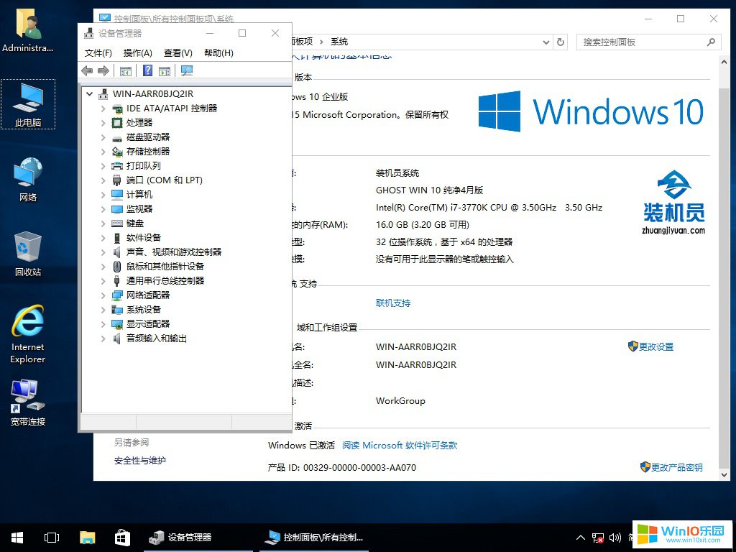Image resolution: width=736 pixels, height=552 pixels.
Task: Select the 打印队列 tree label
Action: coord(143,166)
